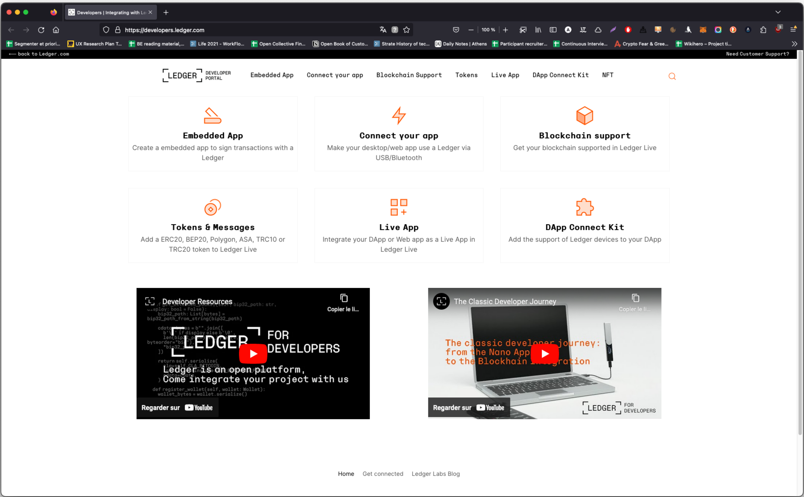Click the zoom in plus button
The height and width of the screenshot is (497, 804).
505,30
